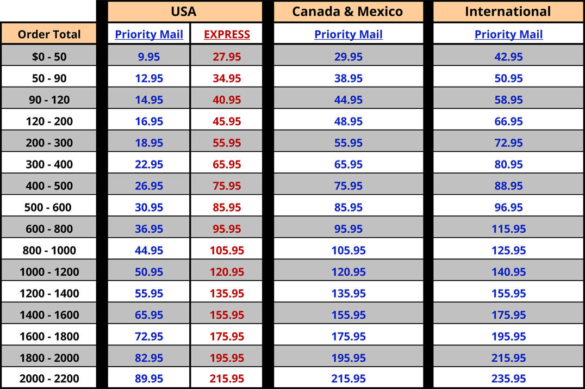Select the 800 - 1000 order range
585x389 pixels.
coord(49,250)
